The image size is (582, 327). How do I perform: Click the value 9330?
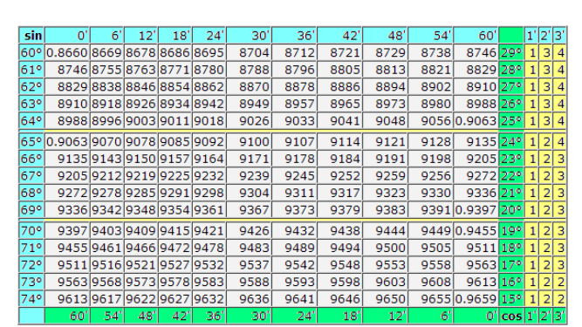point(430,193)
